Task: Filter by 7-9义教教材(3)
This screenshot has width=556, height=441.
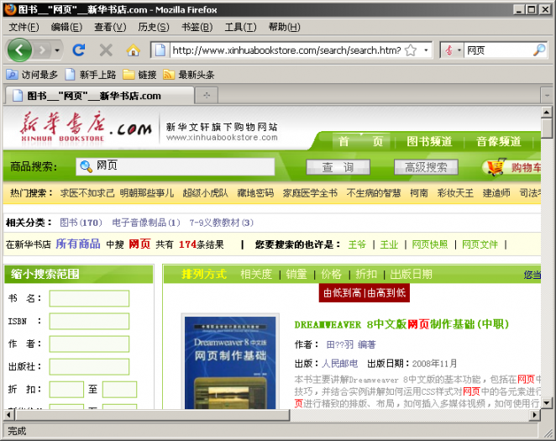Action: pos(221,223)
